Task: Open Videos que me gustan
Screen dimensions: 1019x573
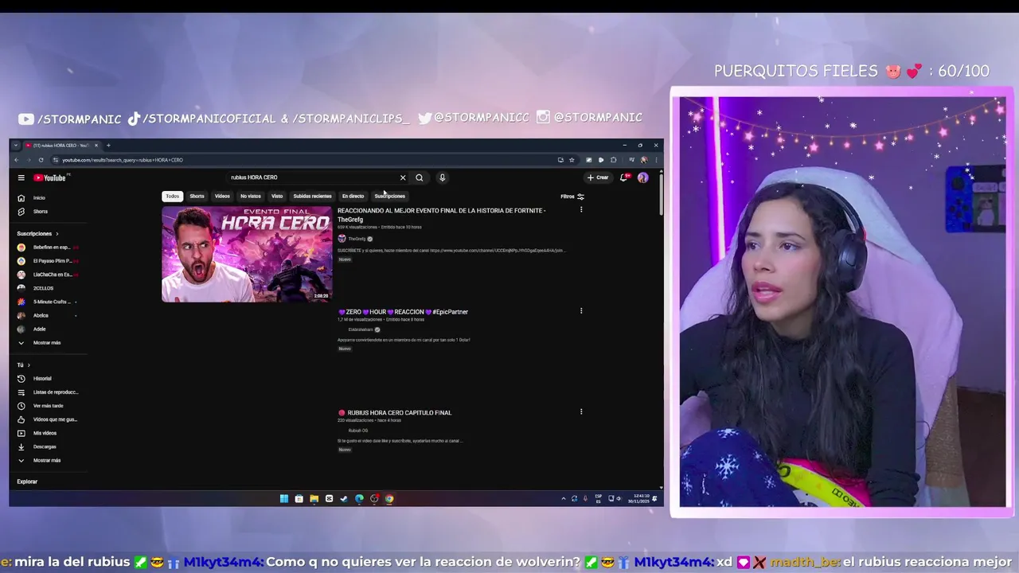Action: [x=48, y=419]
